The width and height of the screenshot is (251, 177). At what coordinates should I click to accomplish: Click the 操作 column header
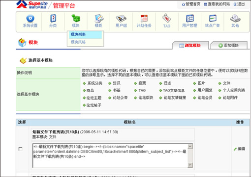(240, 122)
